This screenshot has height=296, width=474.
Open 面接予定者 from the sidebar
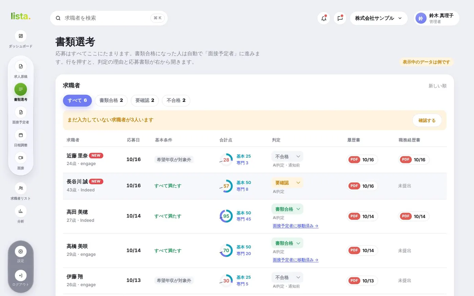pos(21,112)
